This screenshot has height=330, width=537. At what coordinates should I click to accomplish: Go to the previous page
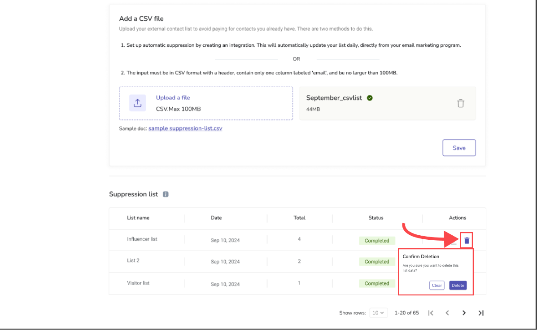(447, 313)
